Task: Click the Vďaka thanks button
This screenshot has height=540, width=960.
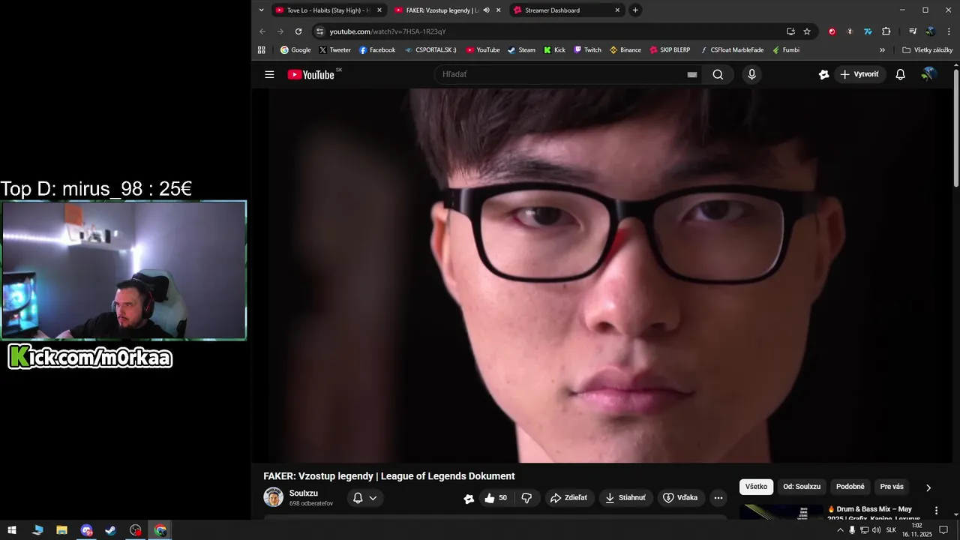Action: pyautogui.click(x=680, y=498)
